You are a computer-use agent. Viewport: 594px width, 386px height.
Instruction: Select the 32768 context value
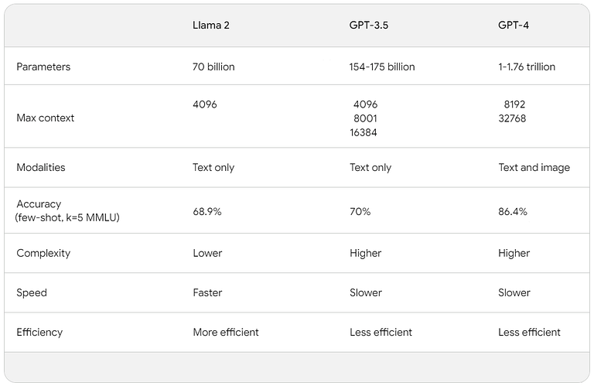click(x=512, y=118)
